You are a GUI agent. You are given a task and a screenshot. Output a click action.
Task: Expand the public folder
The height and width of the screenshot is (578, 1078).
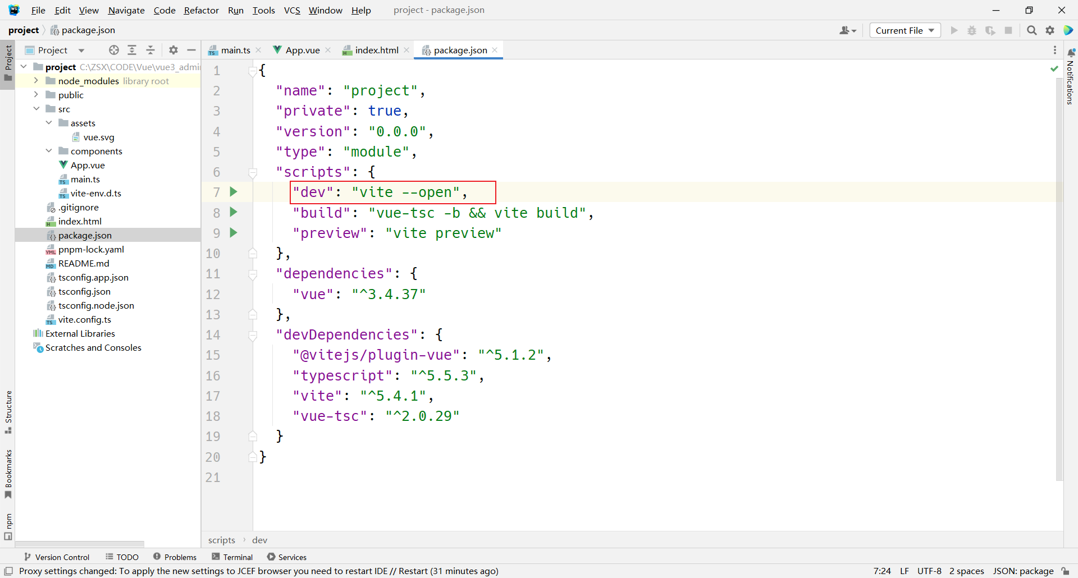pyautogui.click(x=36, y=95)
